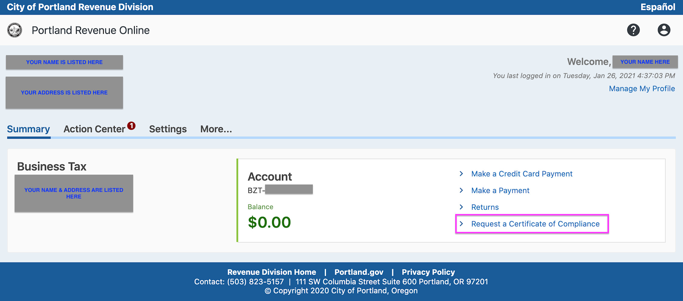Click the YOUR ADDRESS IS LISTED HERE box
683x301 pixels.
pos(64,92)
